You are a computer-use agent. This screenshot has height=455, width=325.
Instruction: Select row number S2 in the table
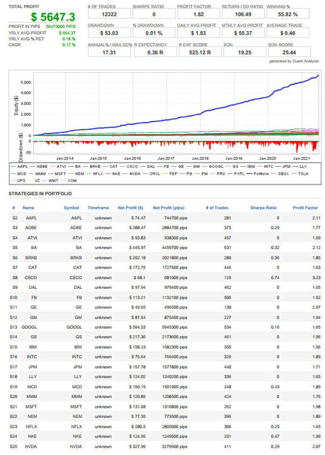click(15, 218)
